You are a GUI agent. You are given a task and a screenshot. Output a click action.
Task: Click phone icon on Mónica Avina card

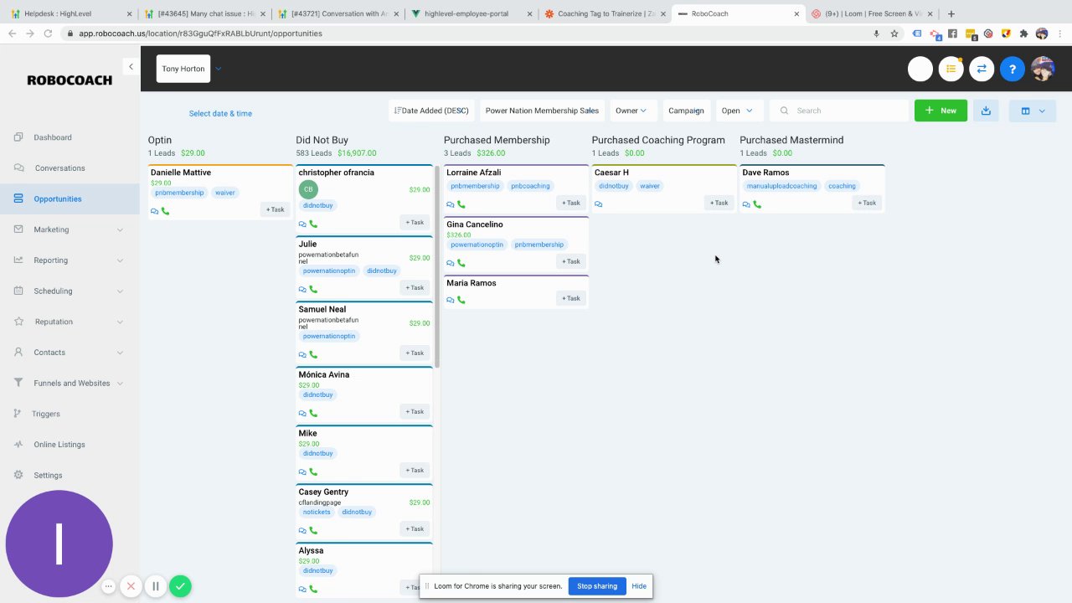[x=313, y=414]
